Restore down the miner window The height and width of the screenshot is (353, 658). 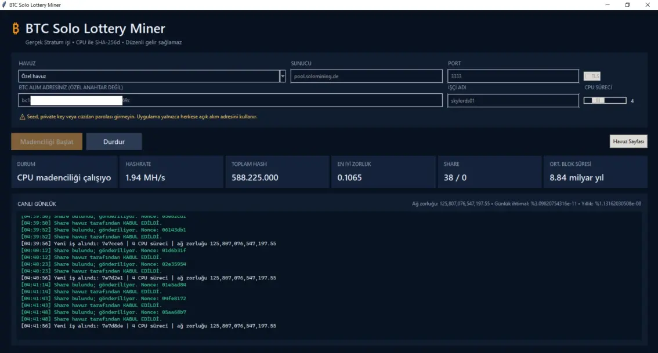point(627,5)
